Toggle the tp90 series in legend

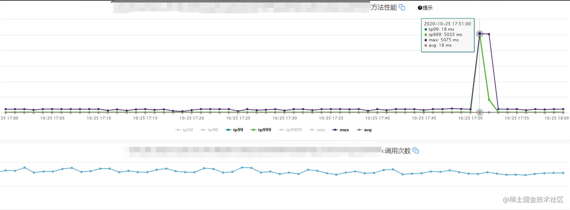click(x=210, y=130)
